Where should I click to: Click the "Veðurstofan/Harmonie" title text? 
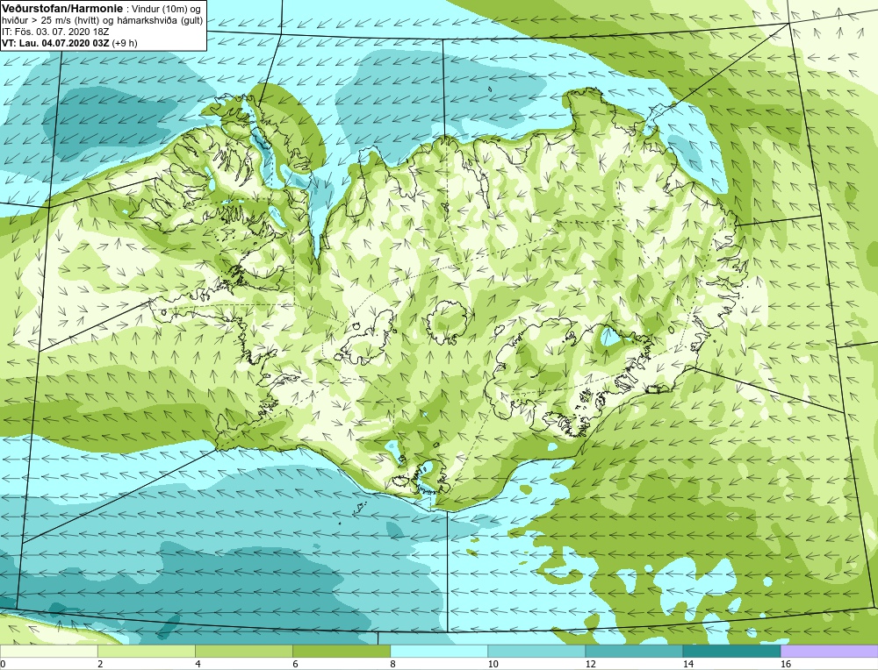[x=61, y=9]
